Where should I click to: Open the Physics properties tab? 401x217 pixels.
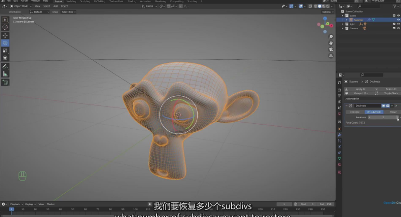pos(339,147)
